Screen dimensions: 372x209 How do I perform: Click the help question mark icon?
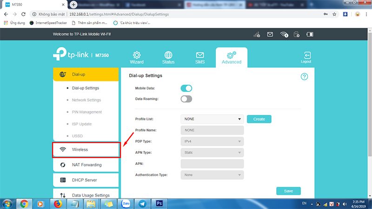pyautogui.click(x=304, y=77)
